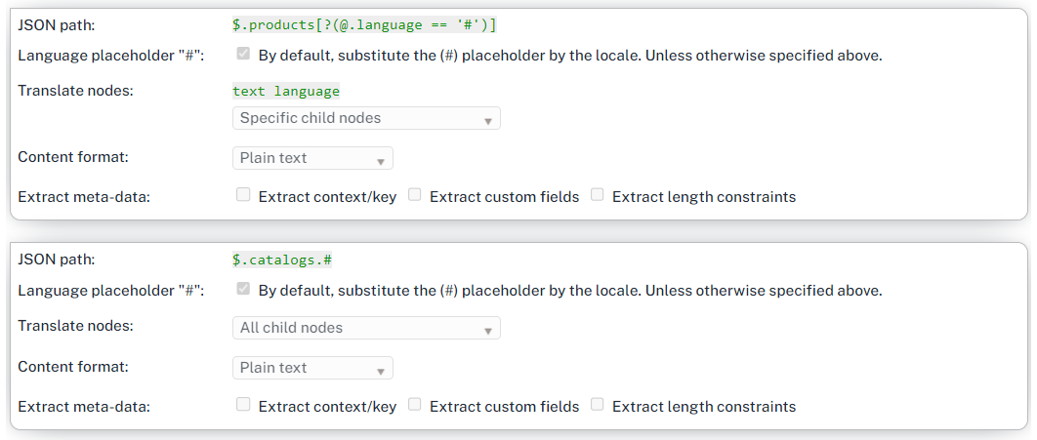The width and height of the screenshot is (1037, 440).
Task: Open the 'Specific child nodes' dropdown
Action: 366,118
